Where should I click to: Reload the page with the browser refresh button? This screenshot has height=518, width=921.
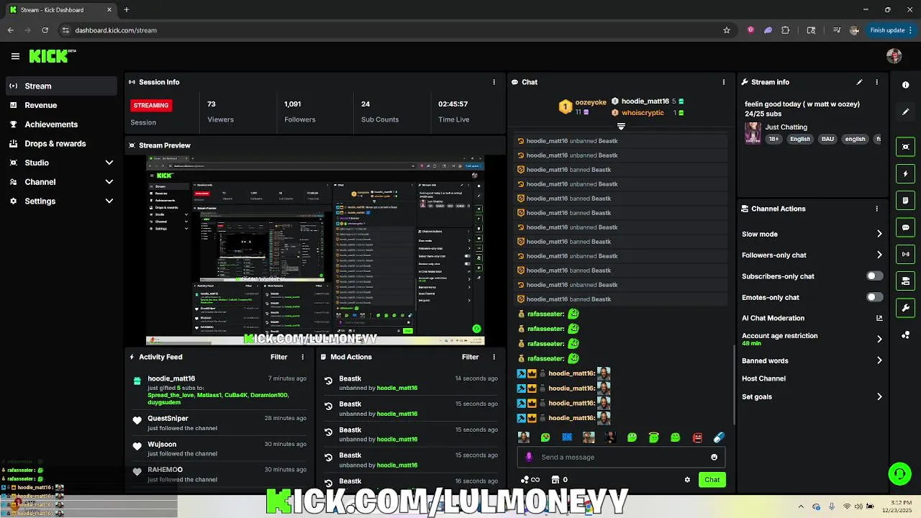tap(45, 30)
